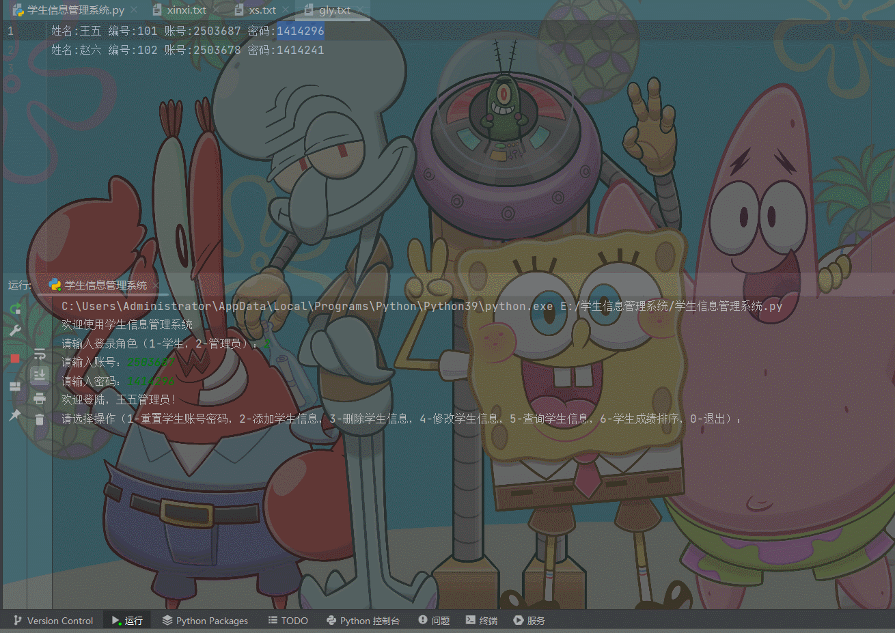The height and width of the screenshot is (633, 895).
Task: Click 姓名:王五 text in line 1
Action: [x=76, y=31]
